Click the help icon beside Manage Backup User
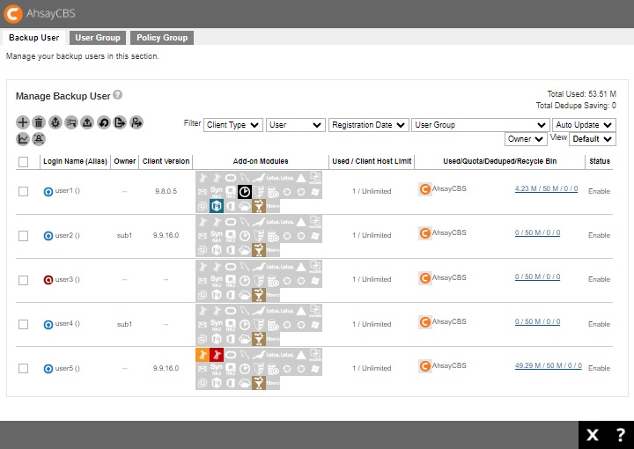This screenshot has width=634, height=449. [117, 95]
